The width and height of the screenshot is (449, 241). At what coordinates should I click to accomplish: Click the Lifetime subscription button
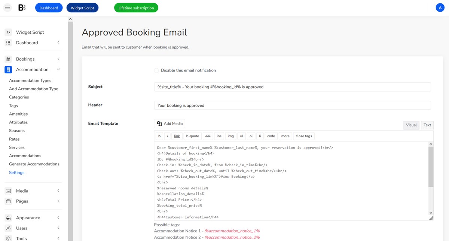(136, 7)
